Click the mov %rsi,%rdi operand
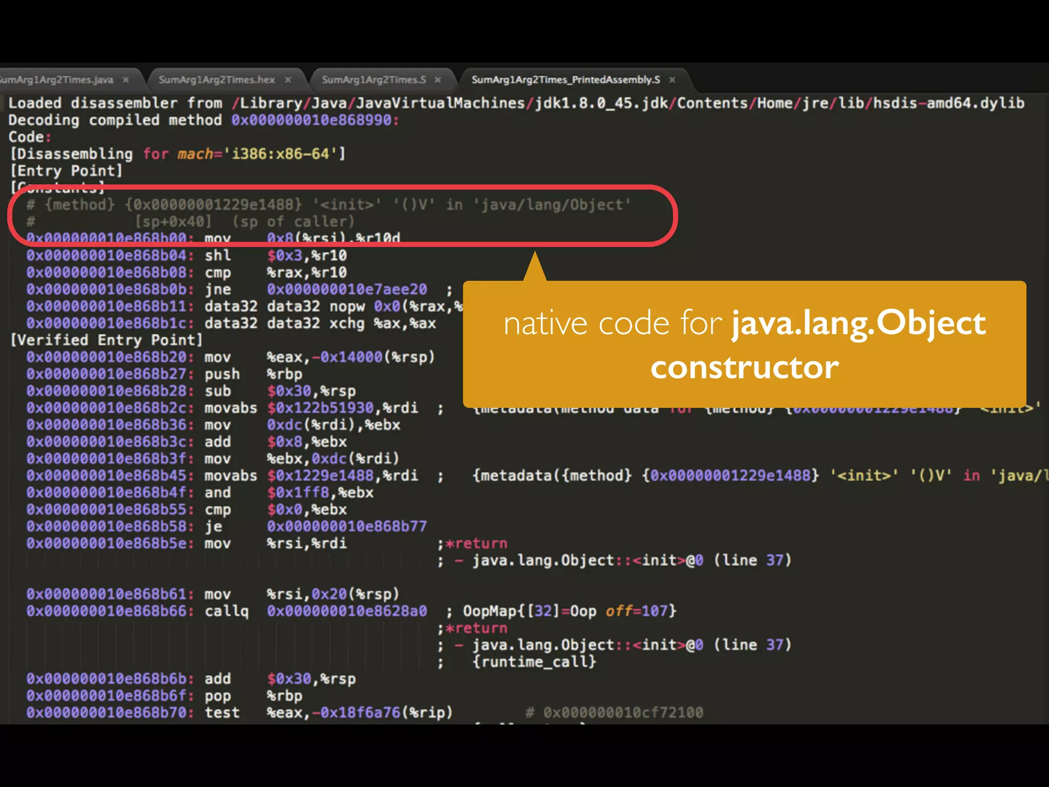The width and height of the screenshot is (1049, 787). coord(306,543)
